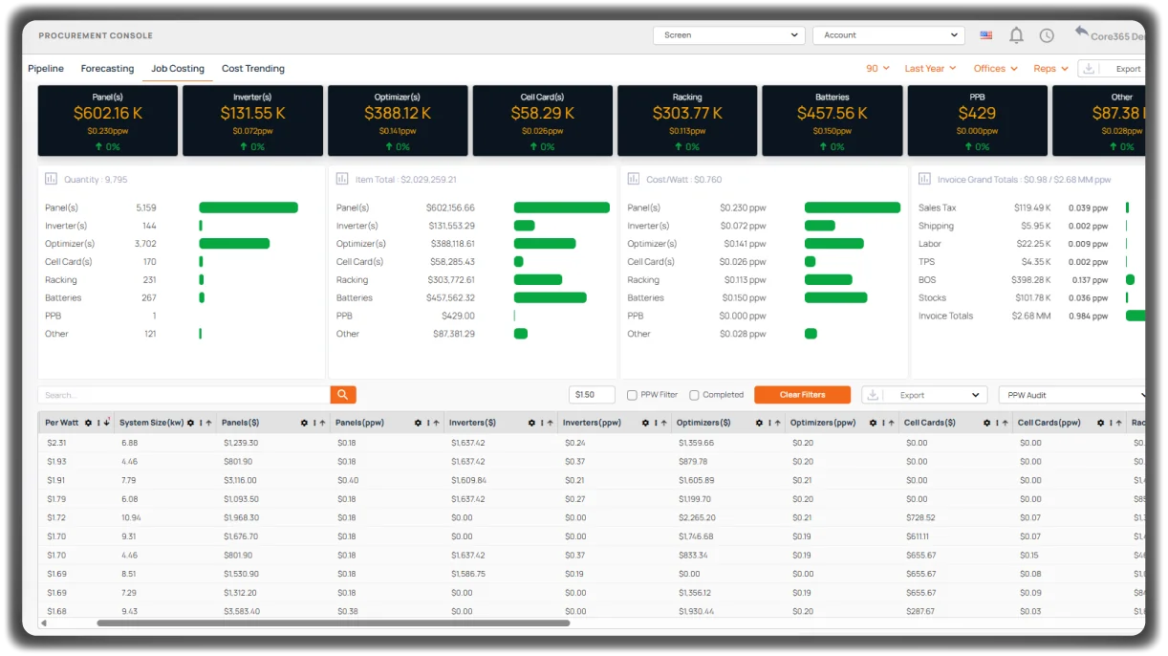Click the orange search magnifier button

click(x=343, y=394)
